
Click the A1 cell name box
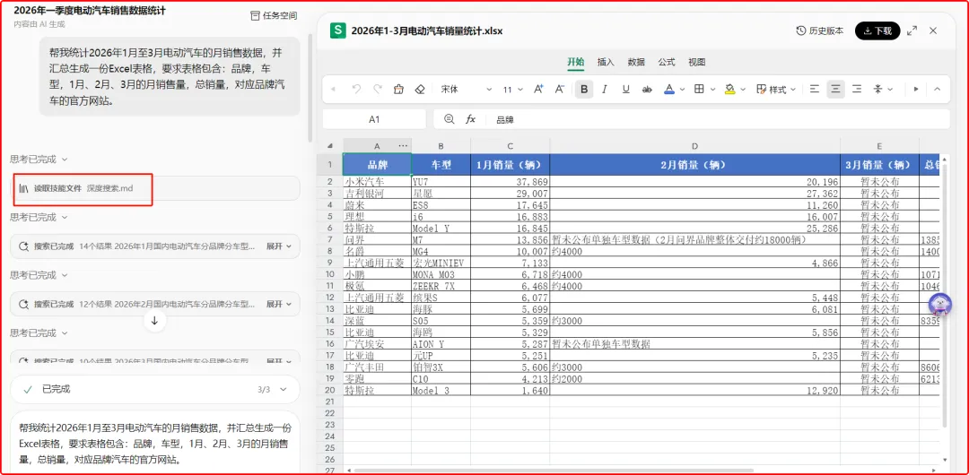coord(374,119)
